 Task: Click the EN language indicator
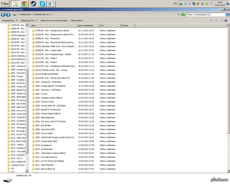point(175,3)
